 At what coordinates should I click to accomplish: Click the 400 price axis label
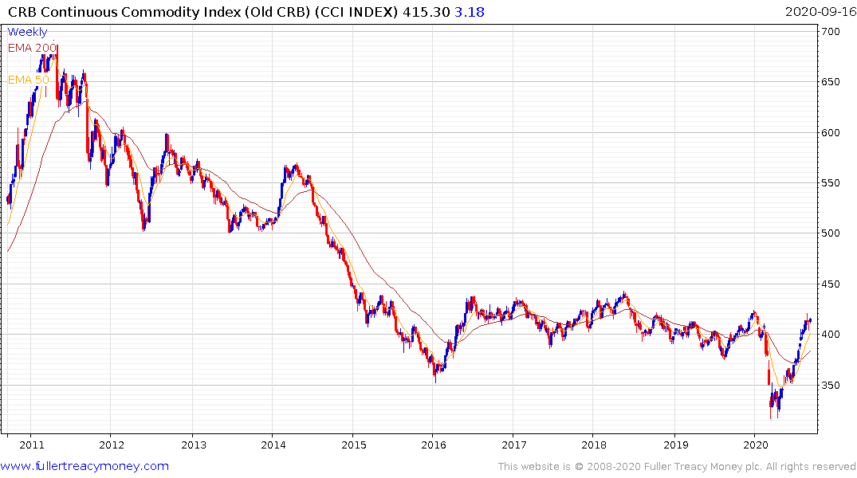click(830, 335)
